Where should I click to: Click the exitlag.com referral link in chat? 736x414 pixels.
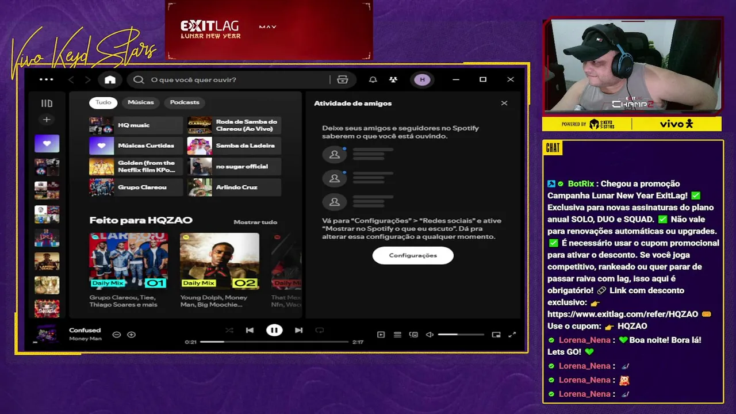623,315
